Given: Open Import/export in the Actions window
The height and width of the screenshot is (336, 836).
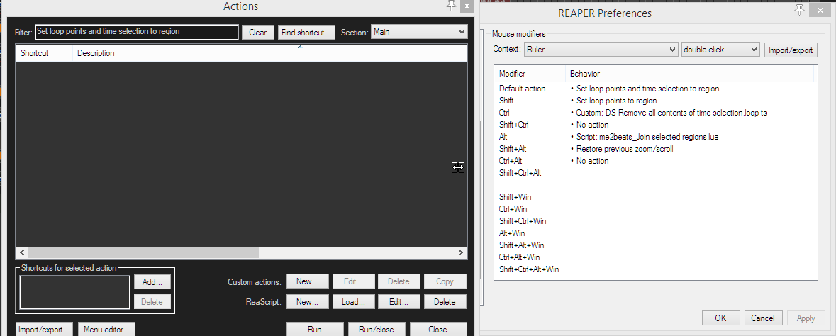Looking at the screenshot, I should (44, 329).
